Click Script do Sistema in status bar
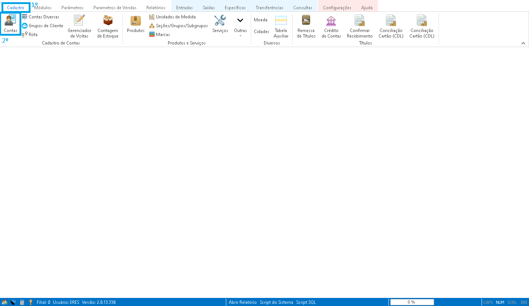Screen dimensions: 529x306 point(276,302)
